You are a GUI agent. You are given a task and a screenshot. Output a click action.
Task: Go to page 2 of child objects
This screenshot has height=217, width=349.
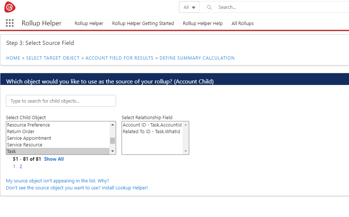(x=21, y=166)
